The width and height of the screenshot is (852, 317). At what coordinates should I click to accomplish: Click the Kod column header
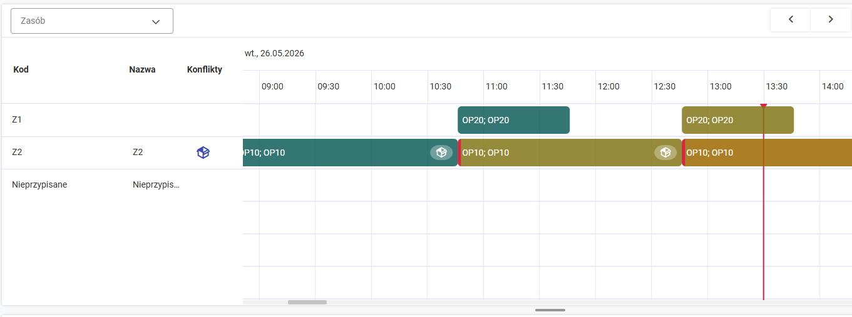pos(21,69)
